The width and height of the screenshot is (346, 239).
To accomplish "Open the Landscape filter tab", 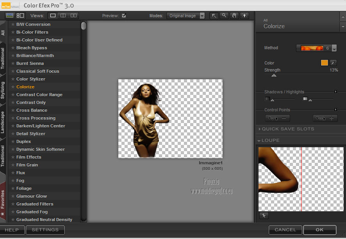I will coord(3,122).
